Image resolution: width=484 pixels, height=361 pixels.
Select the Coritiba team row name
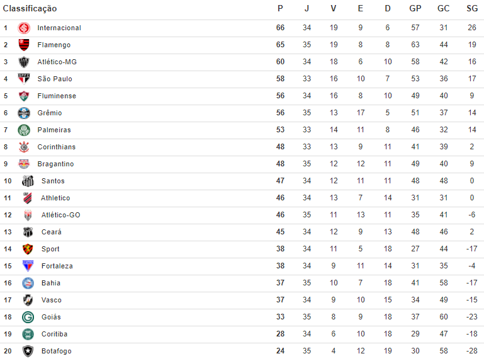(x=54, y=335)
